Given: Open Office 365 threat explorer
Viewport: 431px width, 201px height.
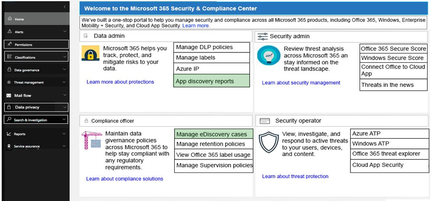Looking at the screenshot, I should coord(389,154).
